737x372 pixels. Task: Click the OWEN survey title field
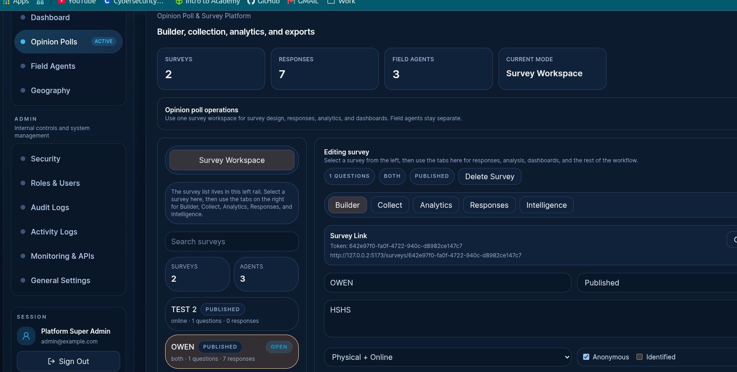tap(448, 283)
